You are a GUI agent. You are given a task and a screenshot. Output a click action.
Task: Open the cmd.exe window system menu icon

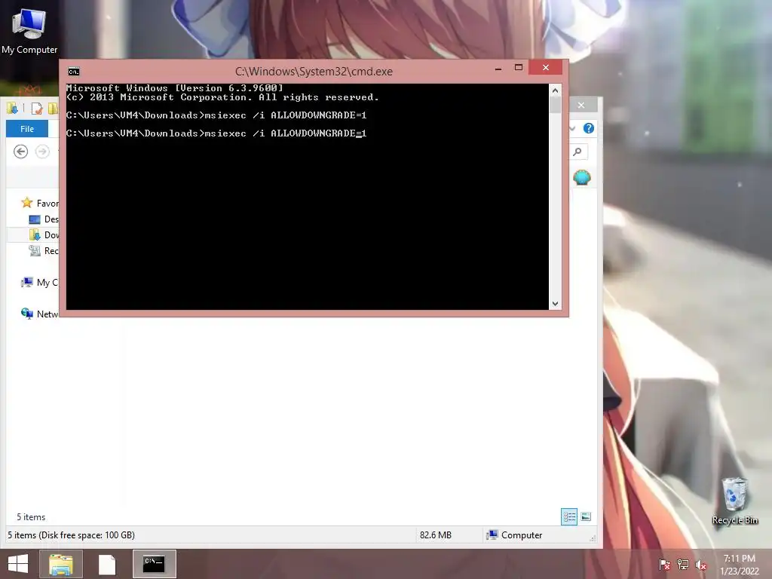coord(74,72)
